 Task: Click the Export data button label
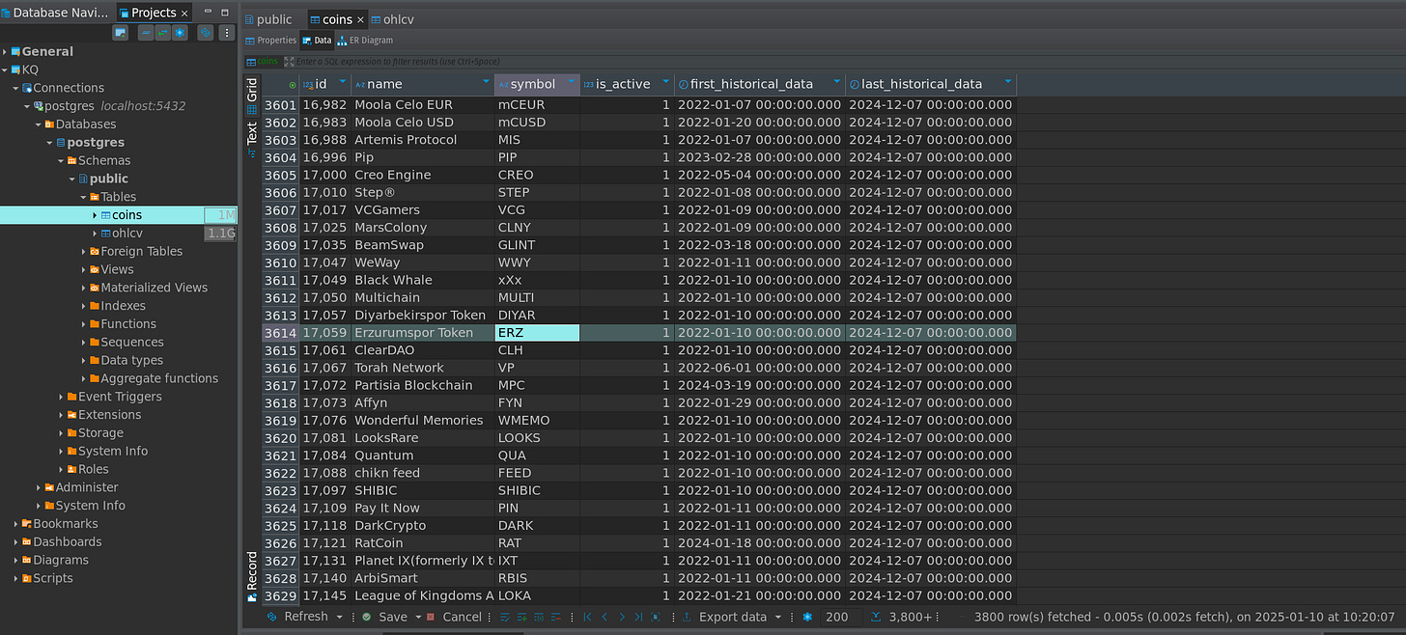pyautogui.click(x=733, y=617)
